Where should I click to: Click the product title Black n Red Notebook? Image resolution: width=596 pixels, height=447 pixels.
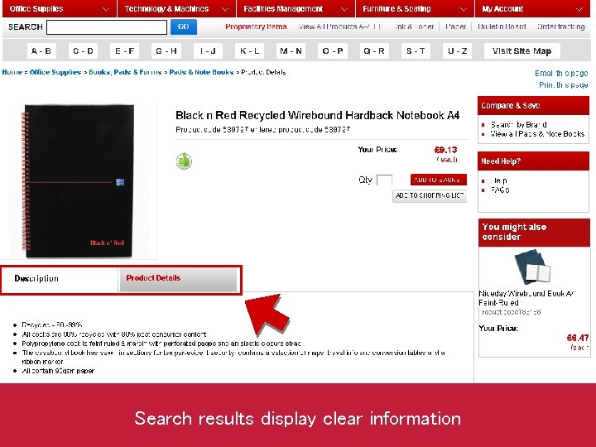click(318, 115)
